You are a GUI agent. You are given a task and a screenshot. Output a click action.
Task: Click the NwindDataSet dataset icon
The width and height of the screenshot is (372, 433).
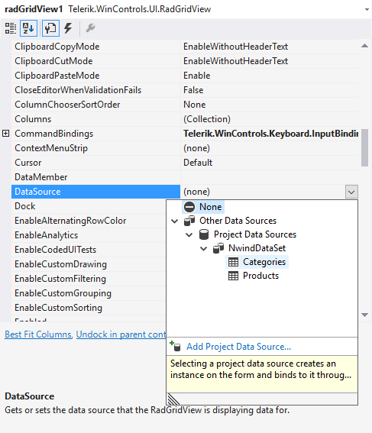pos(218,248)
